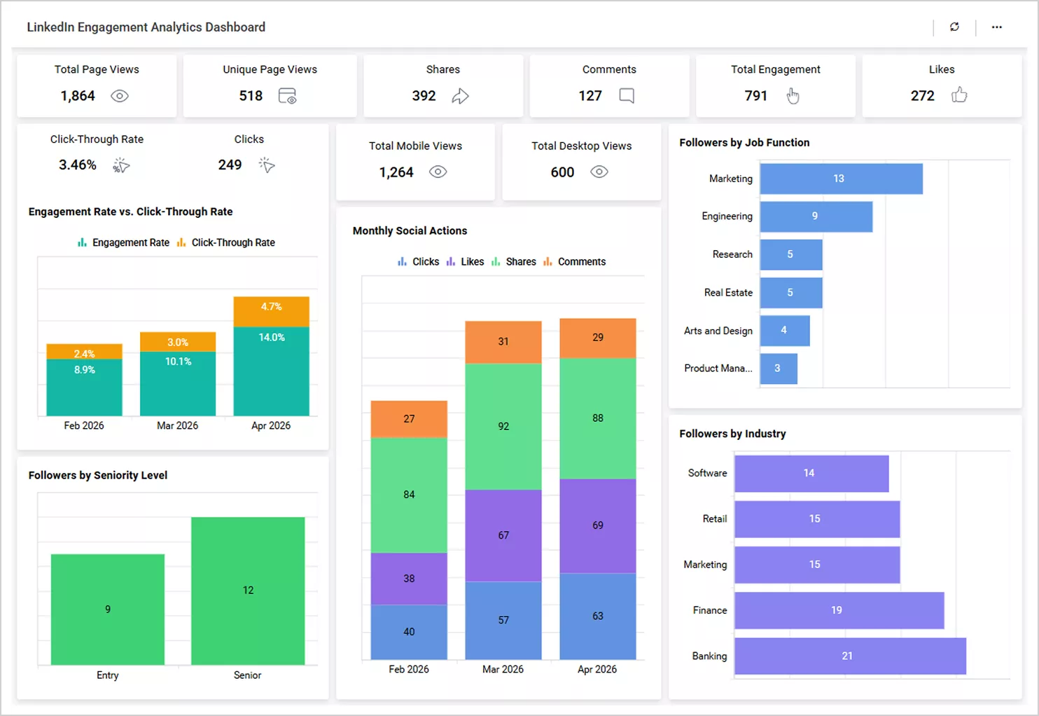Toggle the Likes legend in Monthly Social Actions

(465, 261)
